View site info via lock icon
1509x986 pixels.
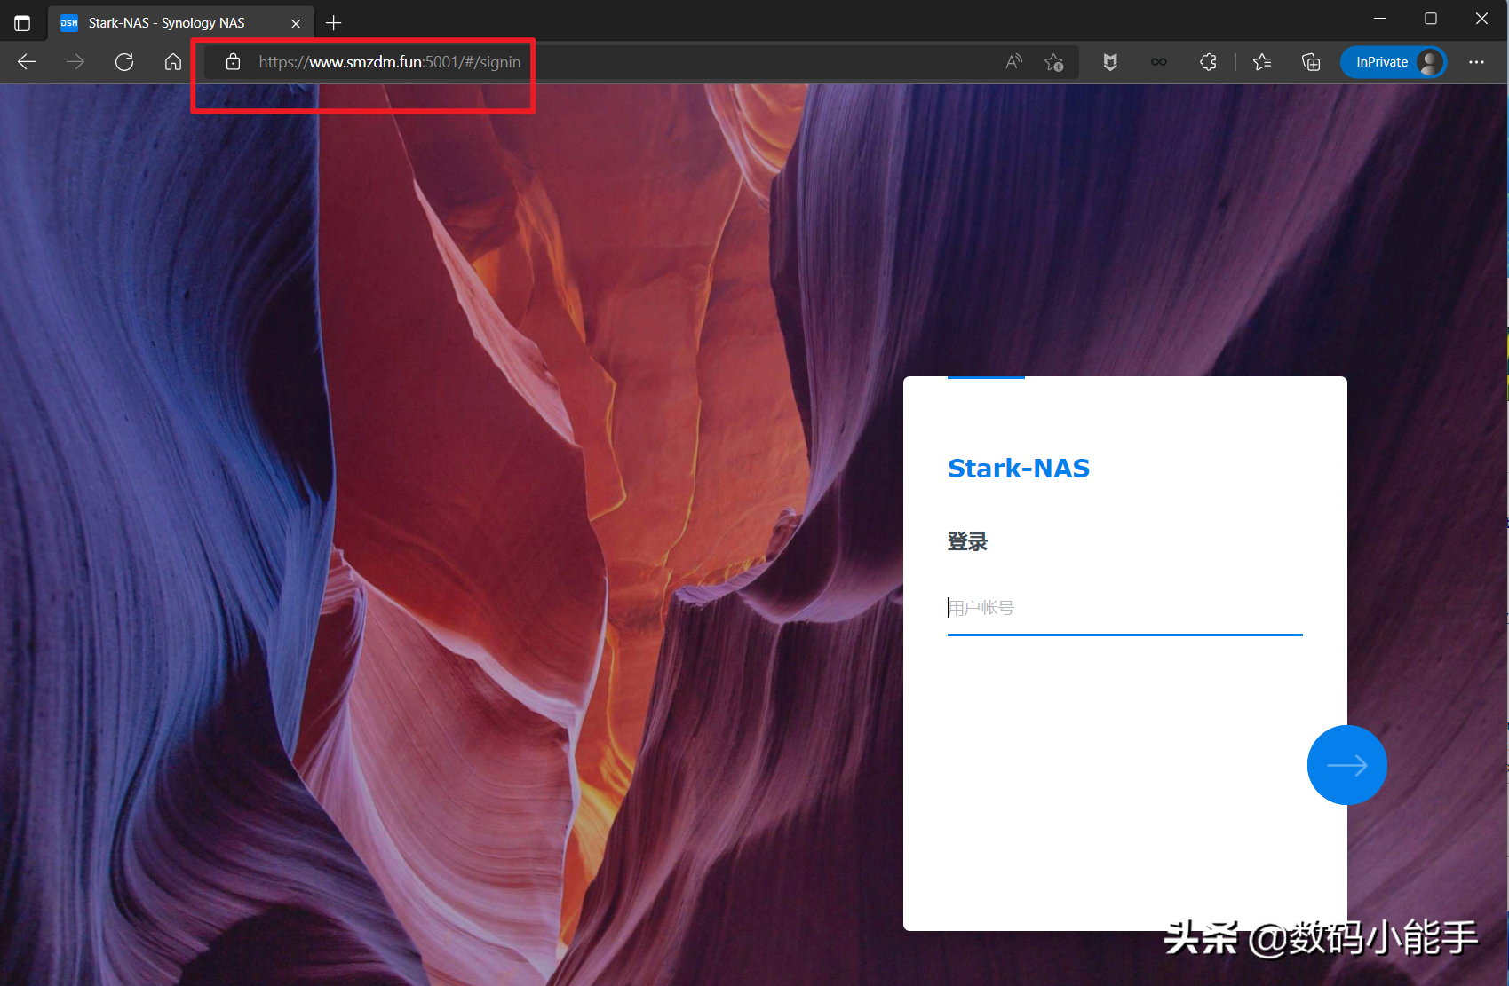coord(233,62)
